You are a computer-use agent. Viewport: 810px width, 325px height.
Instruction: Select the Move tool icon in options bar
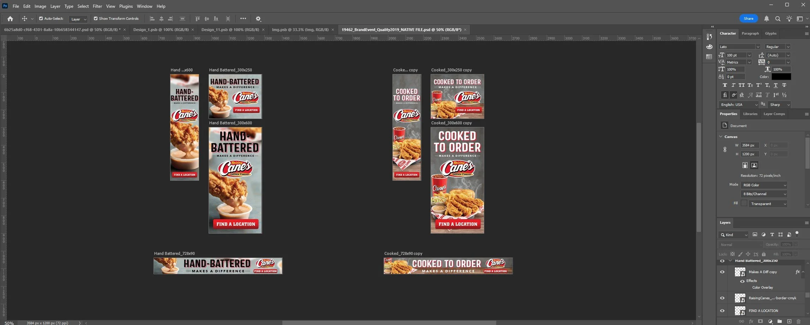coord(24,19)
